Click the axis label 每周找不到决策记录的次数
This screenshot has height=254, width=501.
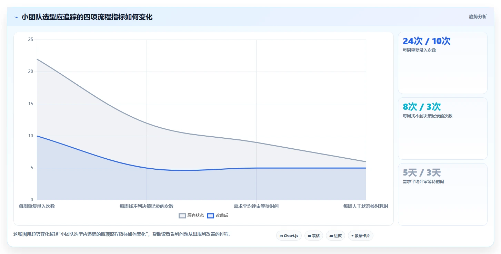click(x=147, y=206)
